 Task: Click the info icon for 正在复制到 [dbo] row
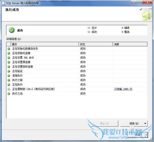[x=9, y=89]
